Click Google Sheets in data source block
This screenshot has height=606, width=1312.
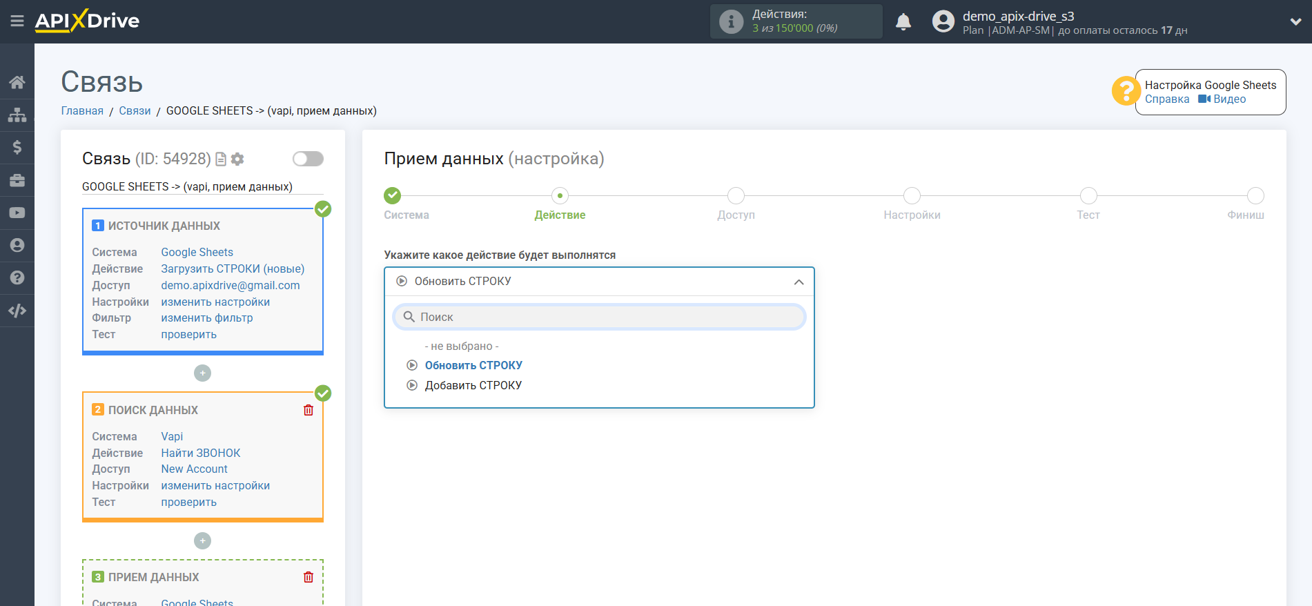coord(197,253)
